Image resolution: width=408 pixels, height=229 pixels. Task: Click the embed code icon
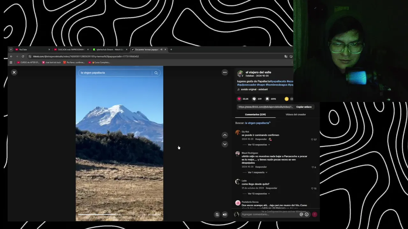click(291, 99)
